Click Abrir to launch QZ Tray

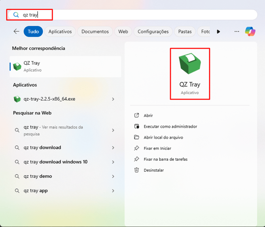(148, 115)
